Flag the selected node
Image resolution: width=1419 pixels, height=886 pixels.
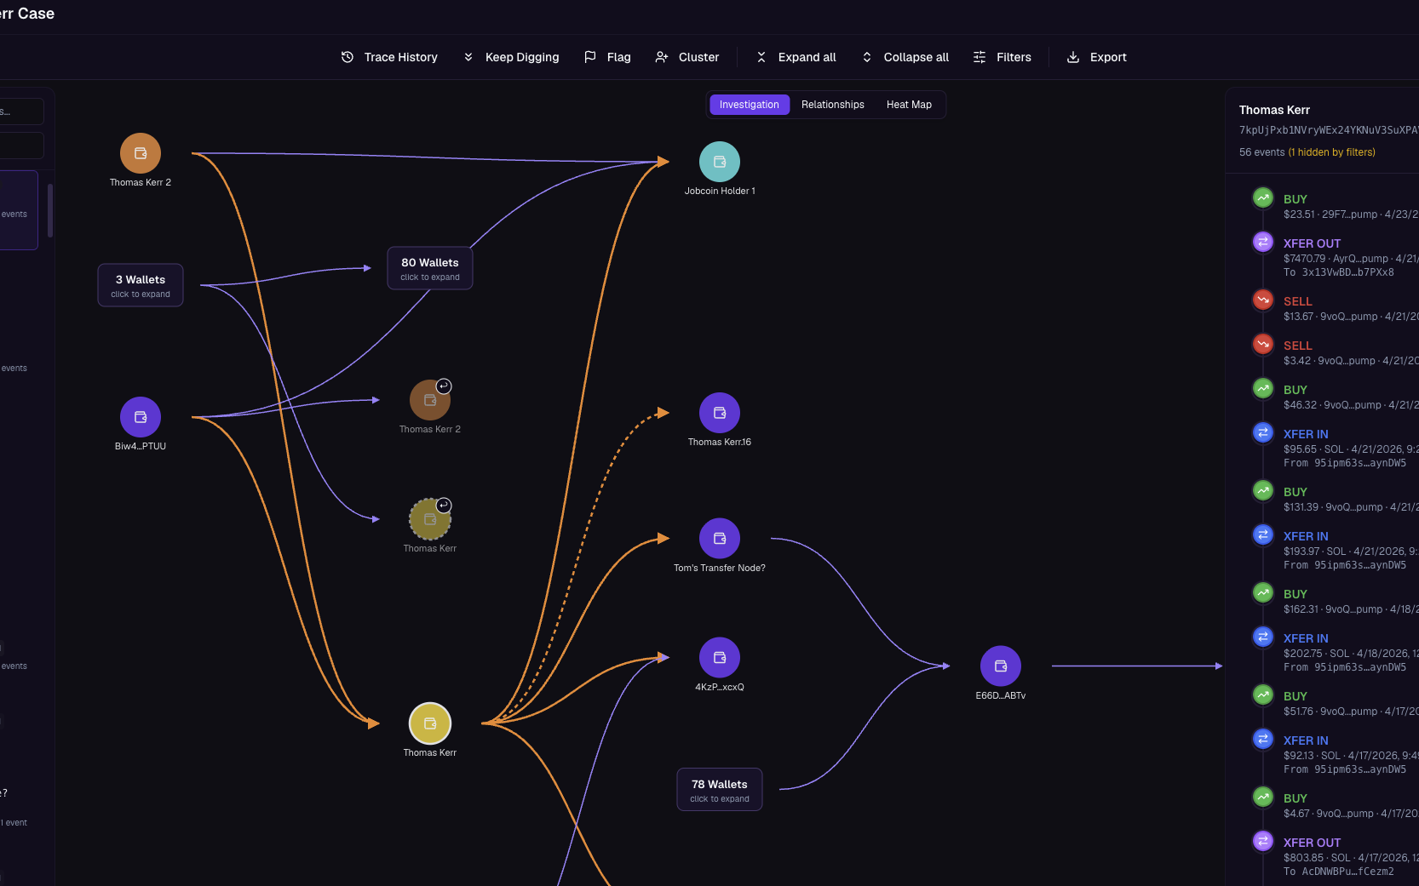pyautogui.click(x=607, y=57)
